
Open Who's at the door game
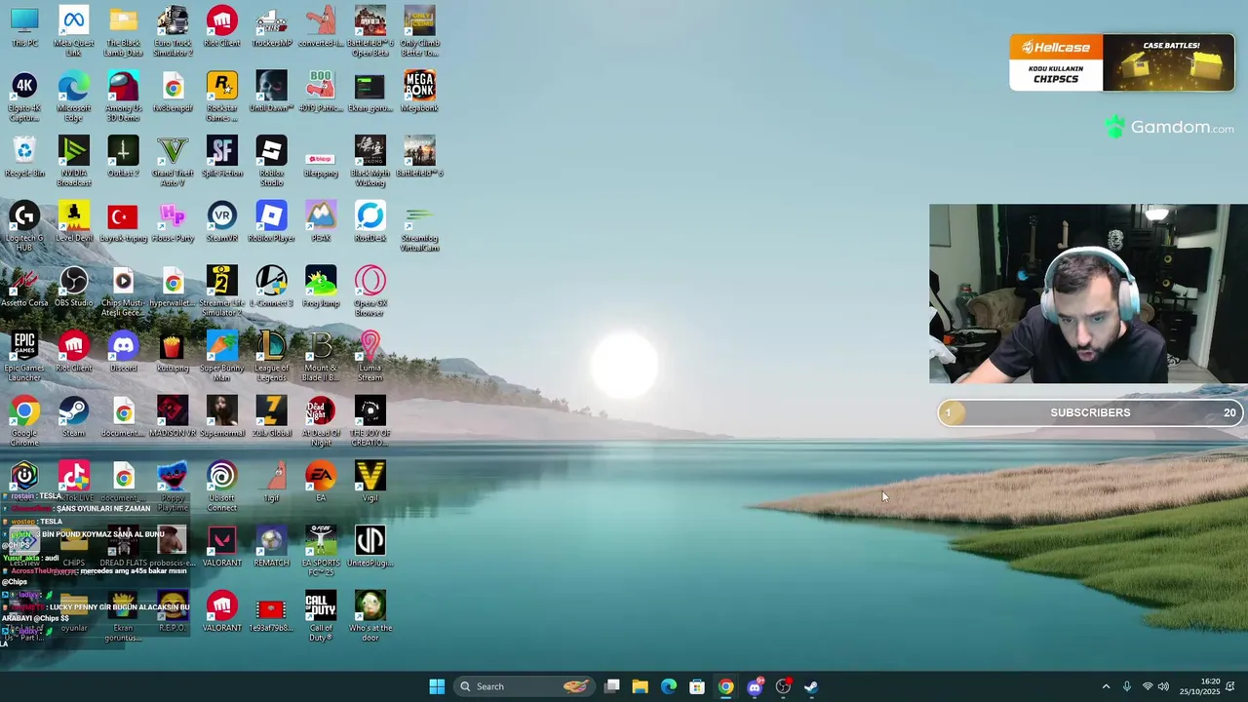tap(370, 617)
